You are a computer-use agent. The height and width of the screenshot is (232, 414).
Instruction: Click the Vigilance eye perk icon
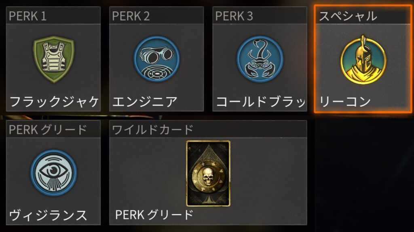[x=54, y=173]
